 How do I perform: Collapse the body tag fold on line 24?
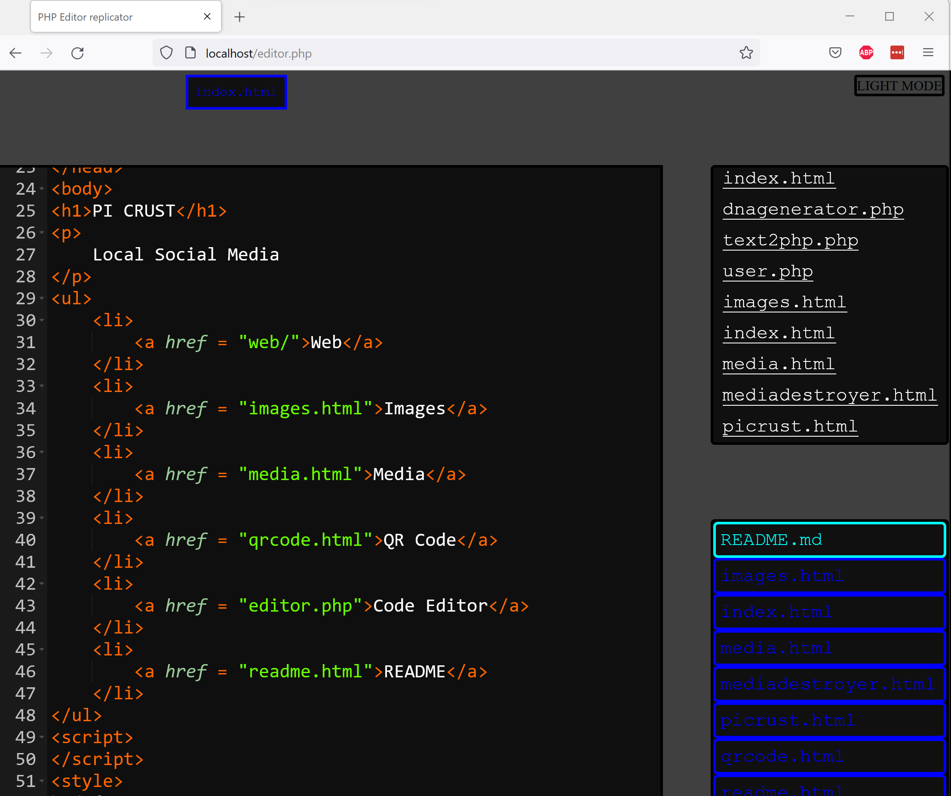(x=42, y=189)
